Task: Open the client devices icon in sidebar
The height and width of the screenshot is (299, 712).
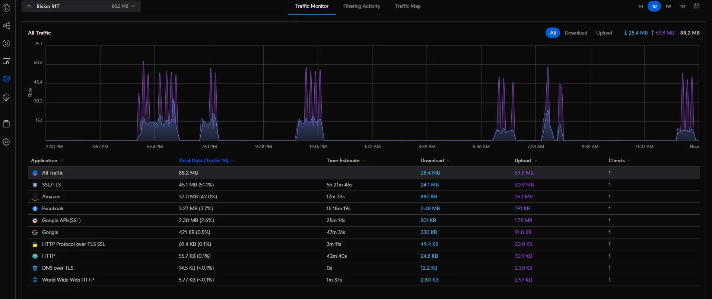Action: pos(6,61)
